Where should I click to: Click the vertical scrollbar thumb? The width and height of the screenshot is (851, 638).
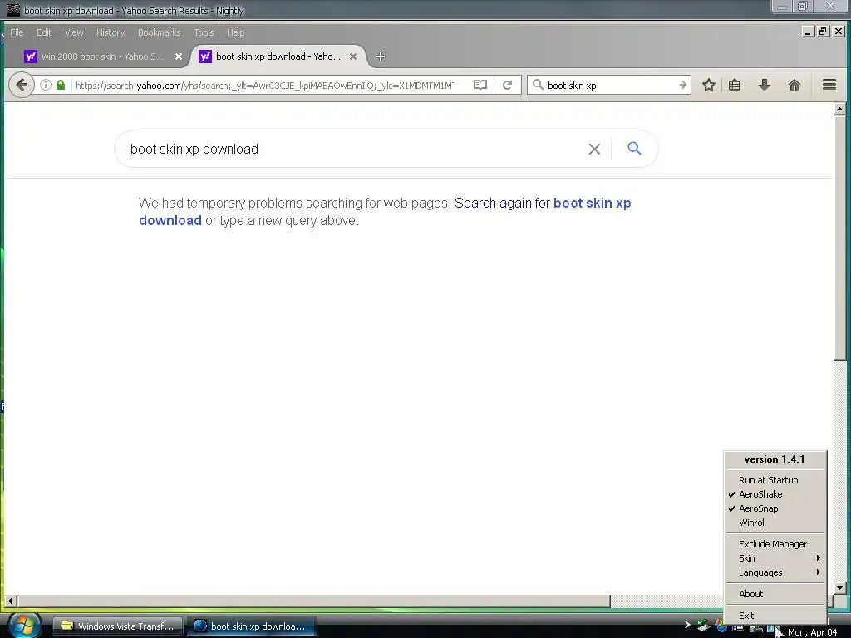[x=839, y=237]
